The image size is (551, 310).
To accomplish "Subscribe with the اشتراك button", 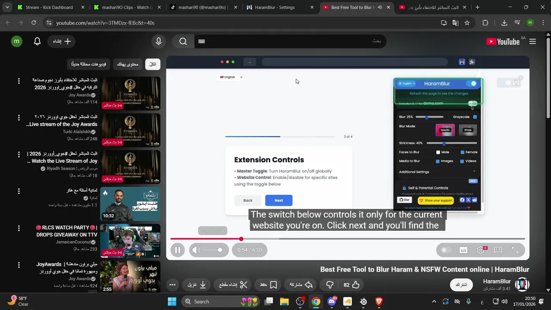I will (461, 285).
